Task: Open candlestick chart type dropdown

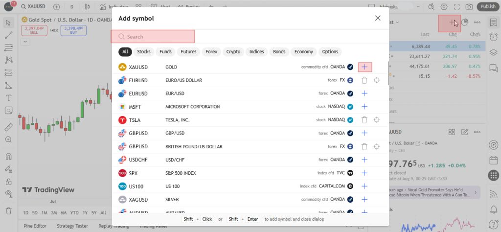Action: tap(88, 7)
